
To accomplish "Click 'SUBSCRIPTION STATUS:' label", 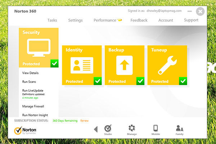I will click(31, 121).
